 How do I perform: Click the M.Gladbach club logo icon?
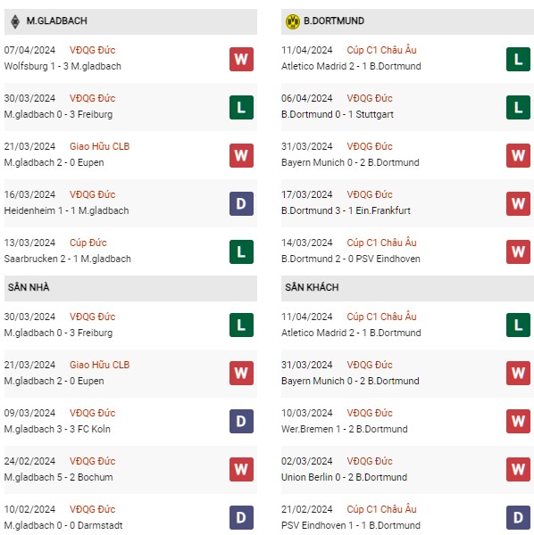point(15,21)
